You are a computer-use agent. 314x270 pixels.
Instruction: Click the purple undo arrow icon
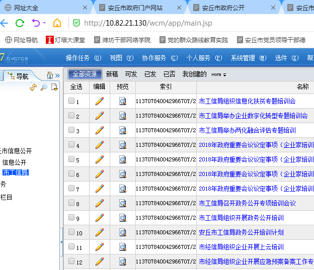(36, 23)
